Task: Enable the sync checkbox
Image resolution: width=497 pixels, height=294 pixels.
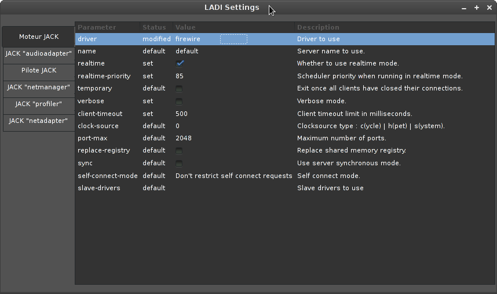Action: point(180,164)
